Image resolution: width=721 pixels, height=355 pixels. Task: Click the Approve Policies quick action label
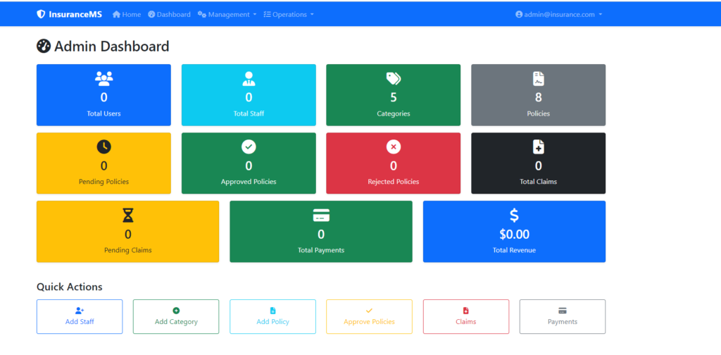(x=369, y=321)
